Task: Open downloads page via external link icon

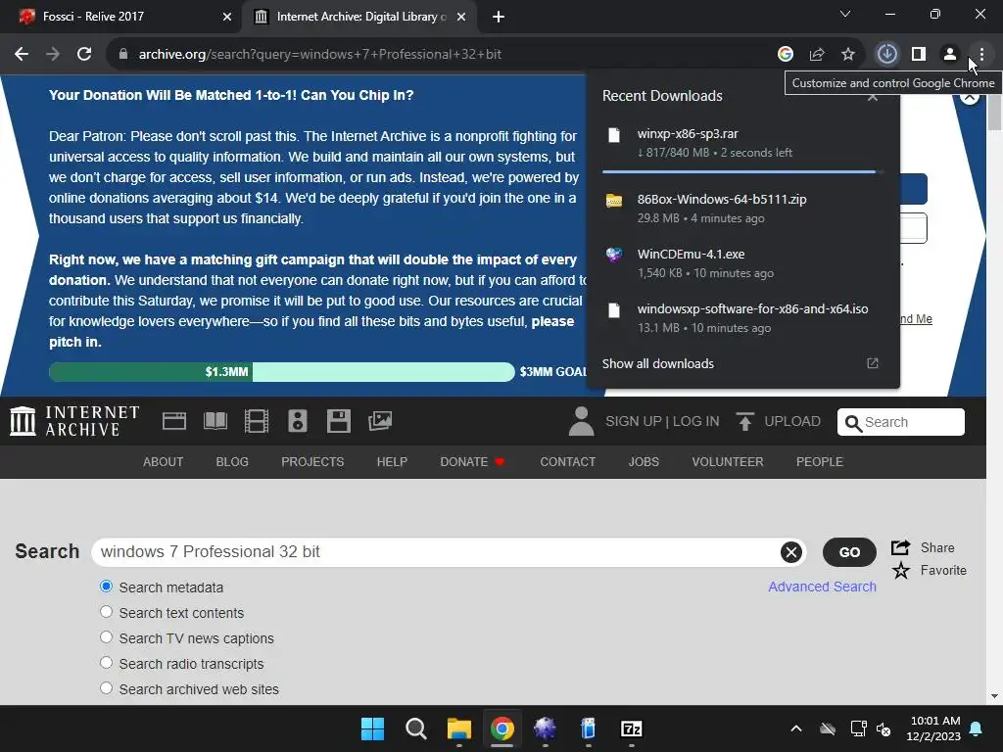Action: point(873,363)
